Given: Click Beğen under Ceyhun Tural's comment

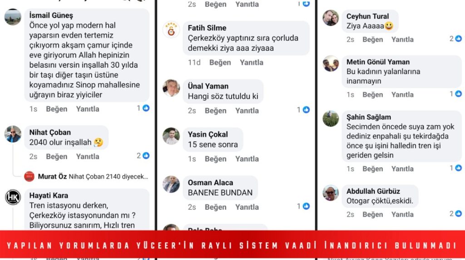Looking at the screenshot, I should [373, 39].
